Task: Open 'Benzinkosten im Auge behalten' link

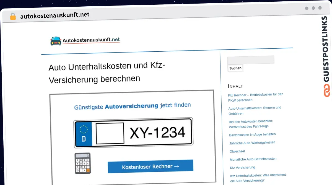Action: coord(252,135)
